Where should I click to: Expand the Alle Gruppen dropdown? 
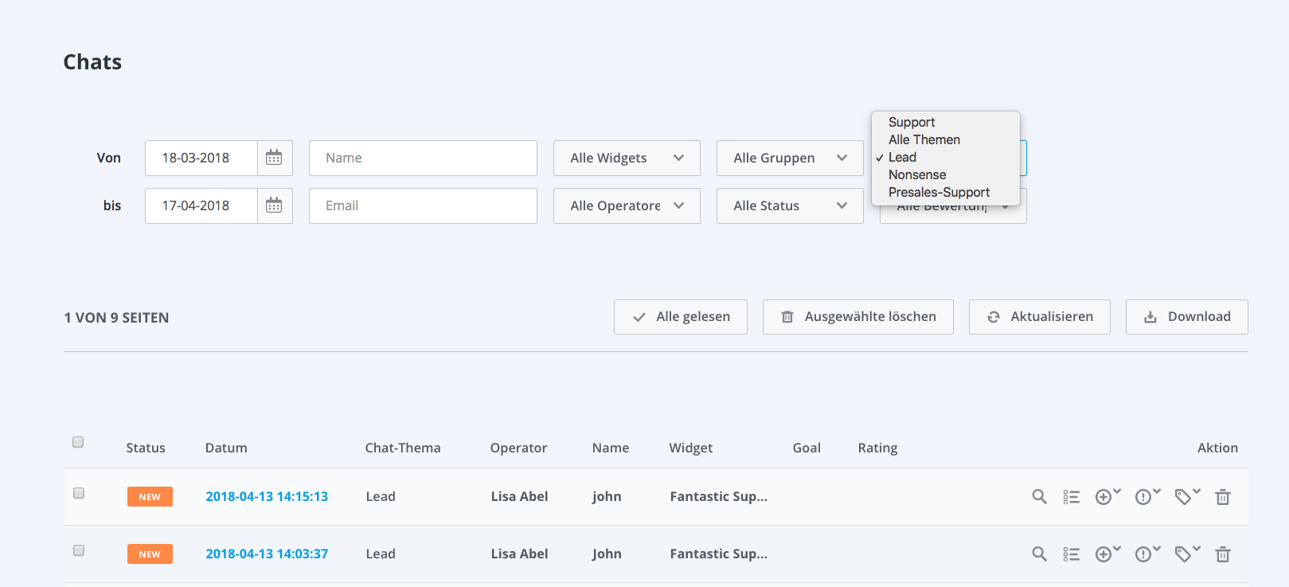click(x=790, y=158)
